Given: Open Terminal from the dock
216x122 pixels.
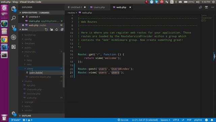Looking at the screenshot, I should click(x=4, y=55).
